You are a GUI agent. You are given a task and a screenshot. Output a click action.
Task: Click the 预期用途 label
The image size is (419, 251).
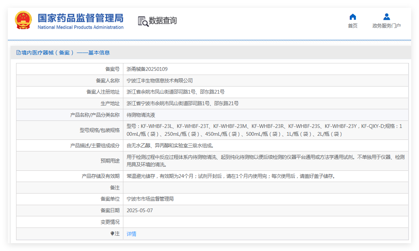(110, 161)
